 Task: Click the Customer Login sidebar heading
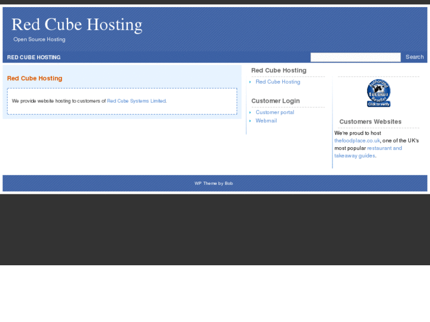tap(276, 101)
